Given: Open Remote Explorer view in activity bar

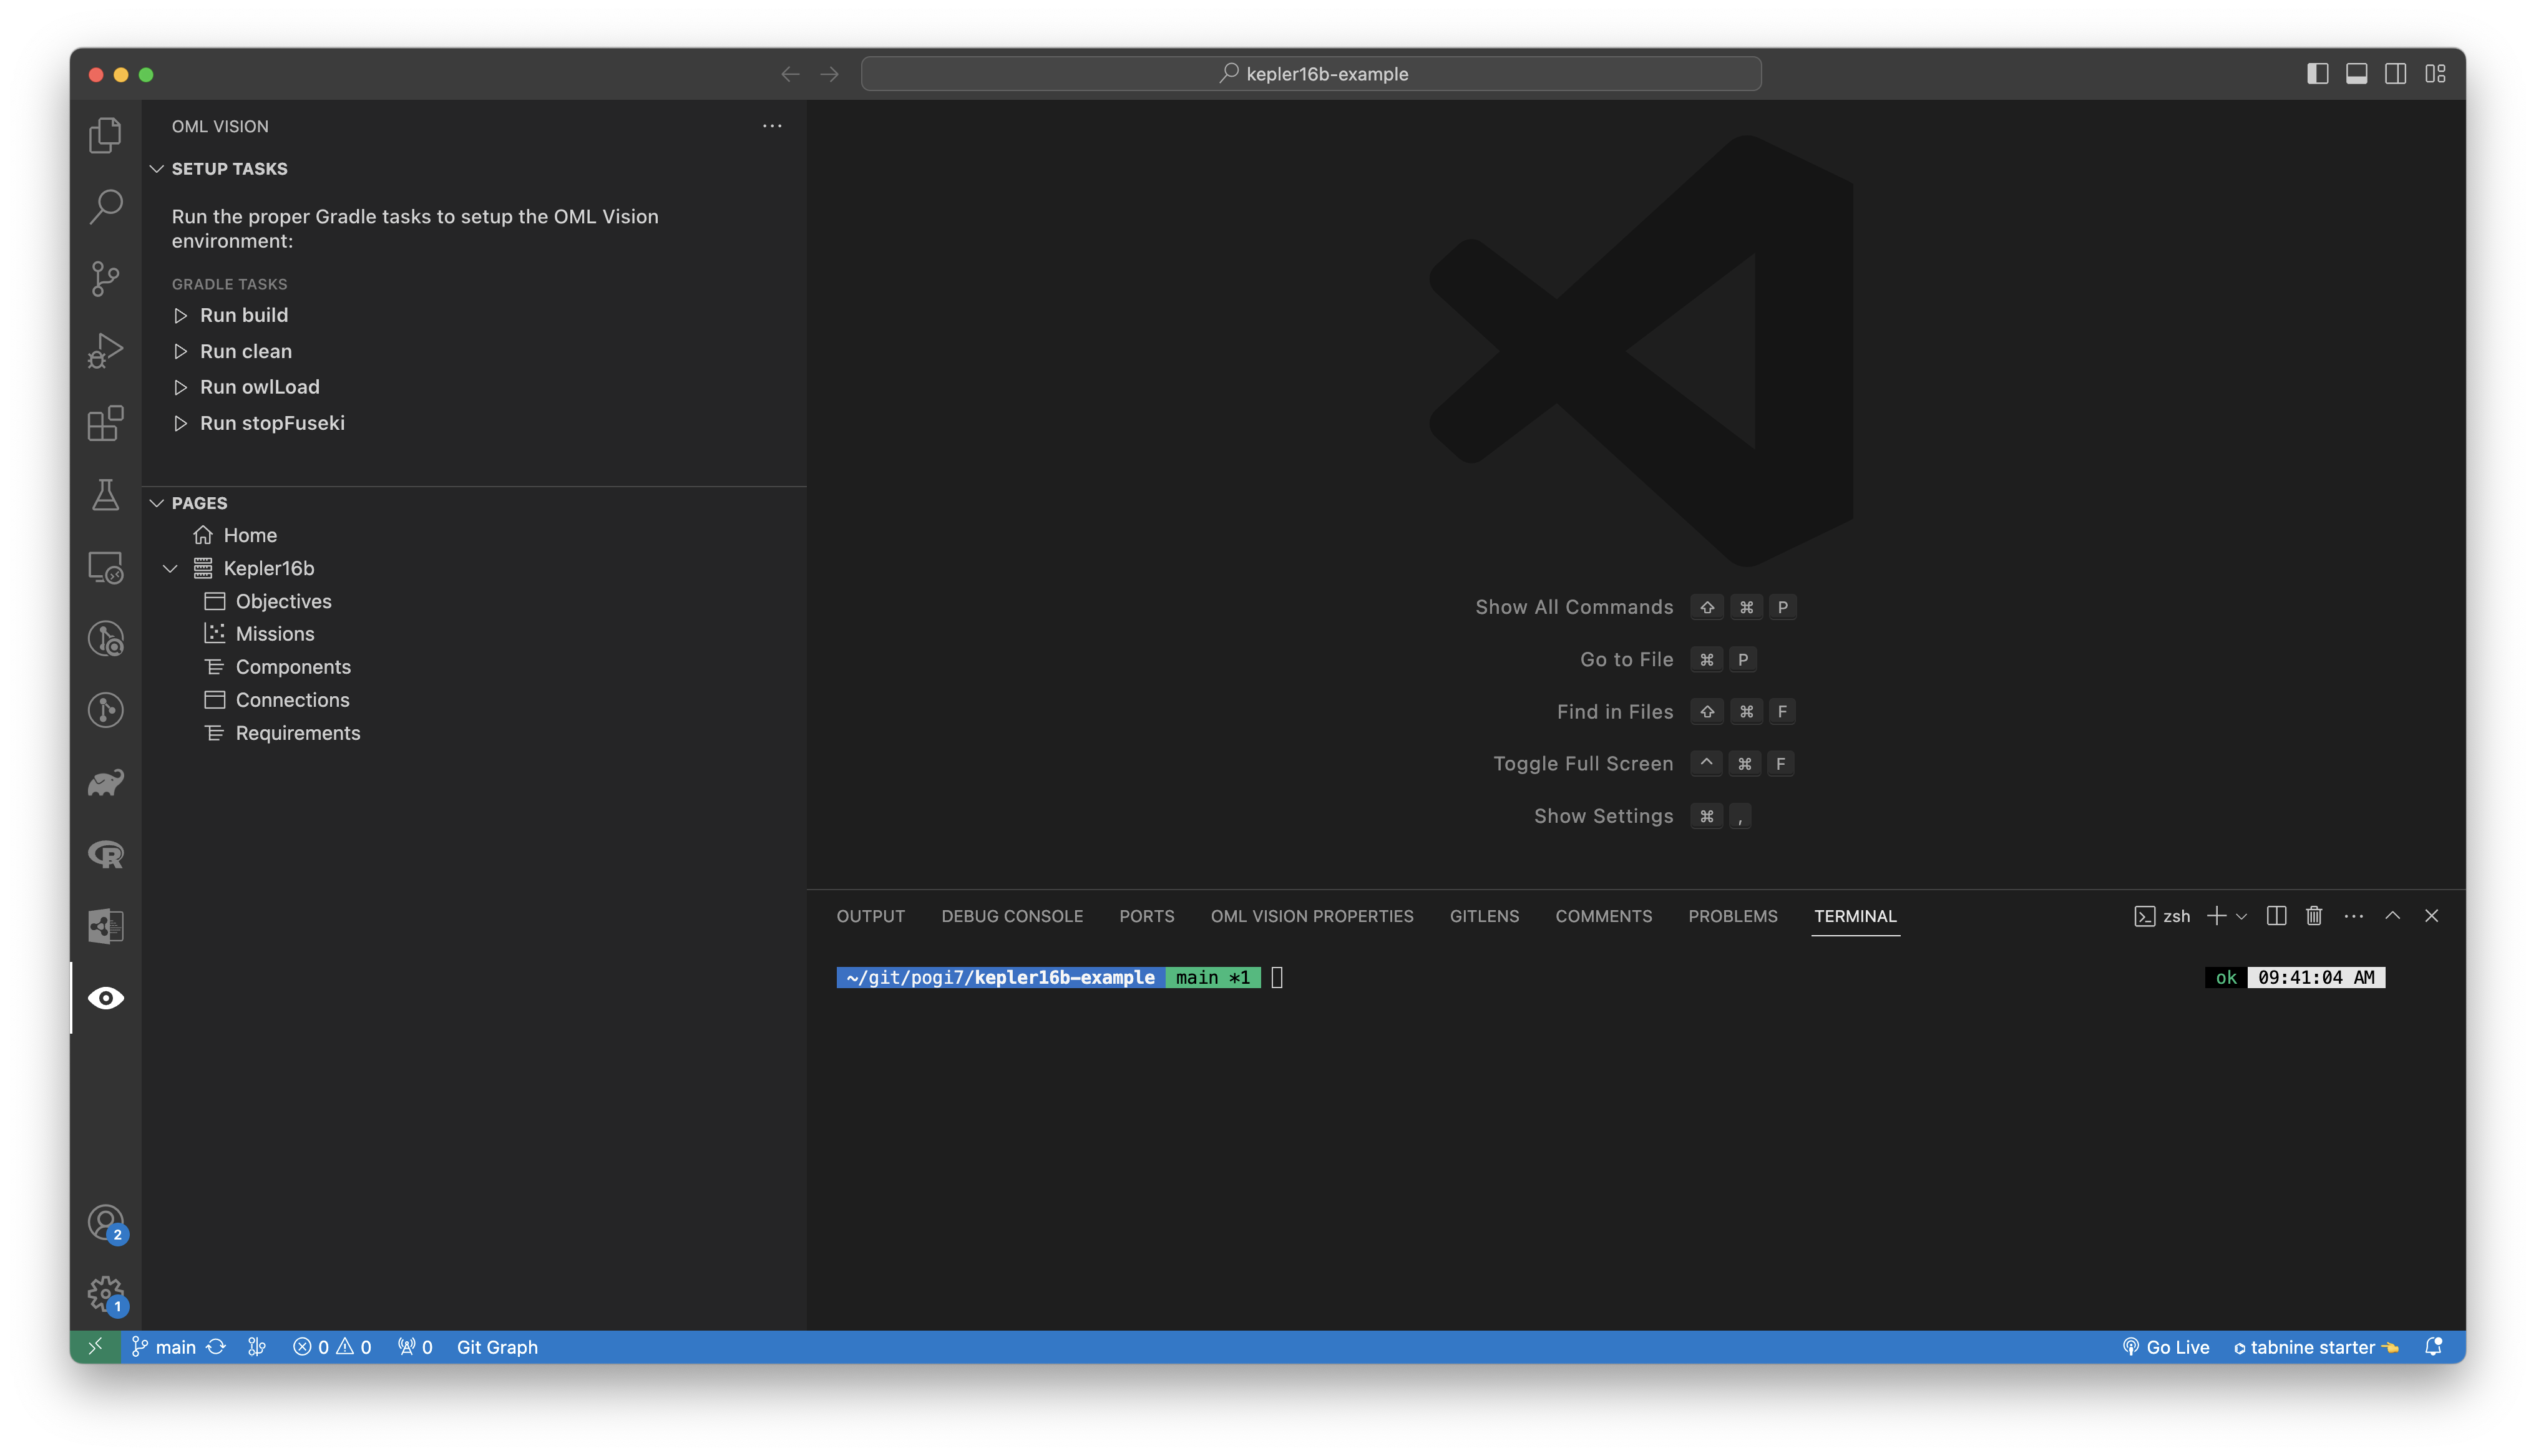Looking at the screenshot, I should [x=105, y=567].
